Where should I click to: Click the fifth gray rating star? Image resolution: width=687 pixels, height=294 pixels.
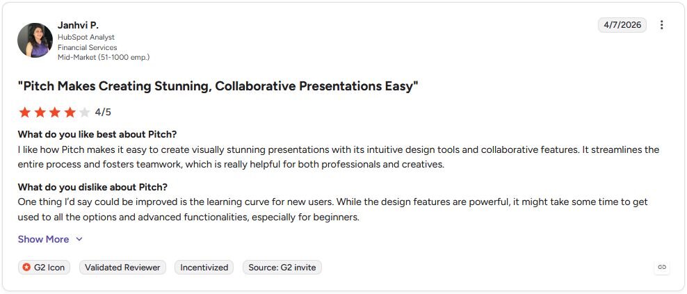click(x=85, y=113)
